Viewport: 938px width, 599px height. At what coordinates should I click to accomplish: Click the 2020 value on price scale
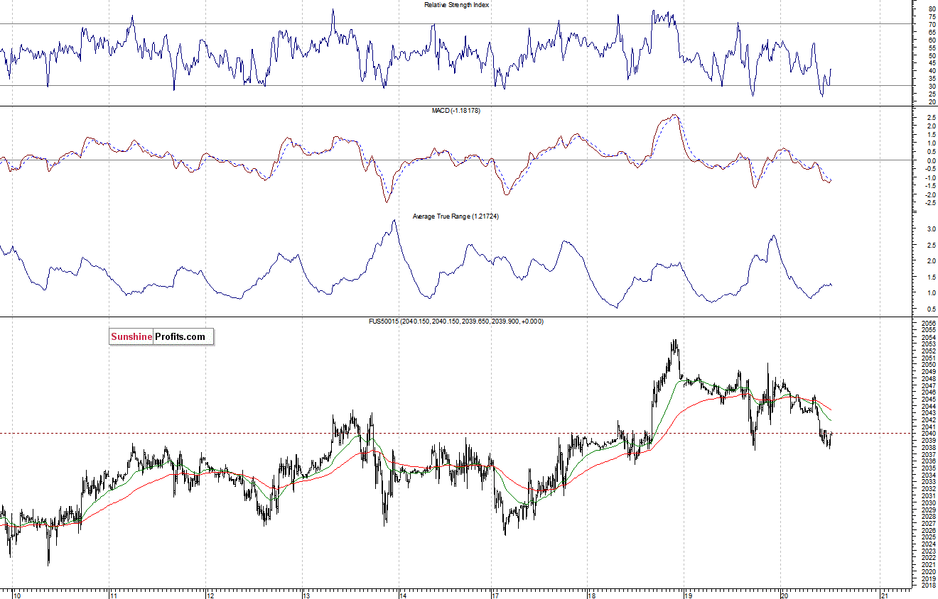coord(929,571)
